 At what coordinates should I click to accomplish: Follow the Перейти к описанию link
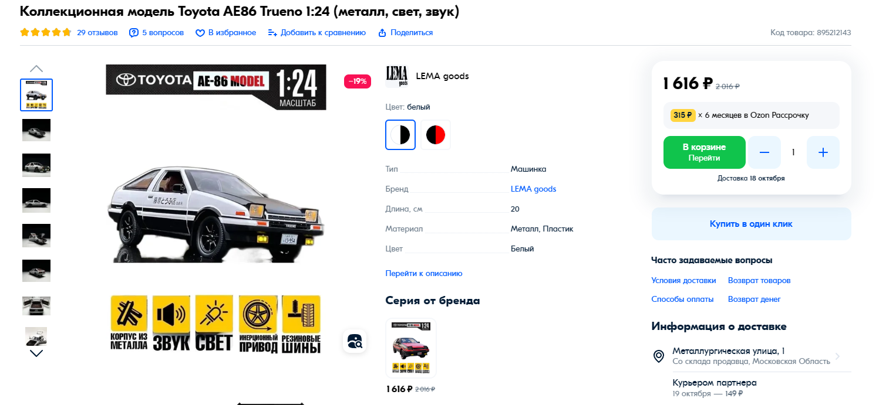[424, 274]
